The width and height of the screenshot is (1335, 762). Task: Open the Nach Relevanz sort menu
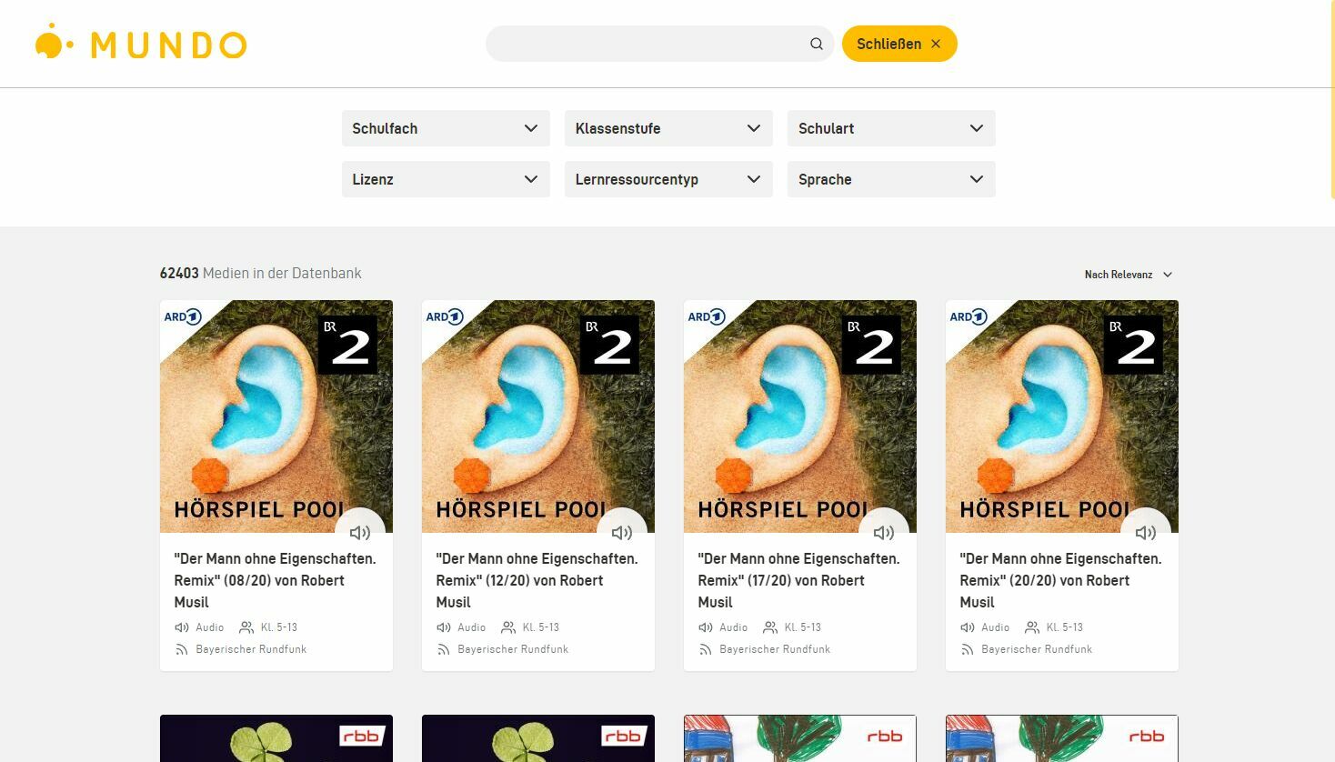pyautogui.click(x=1129, y=275)
